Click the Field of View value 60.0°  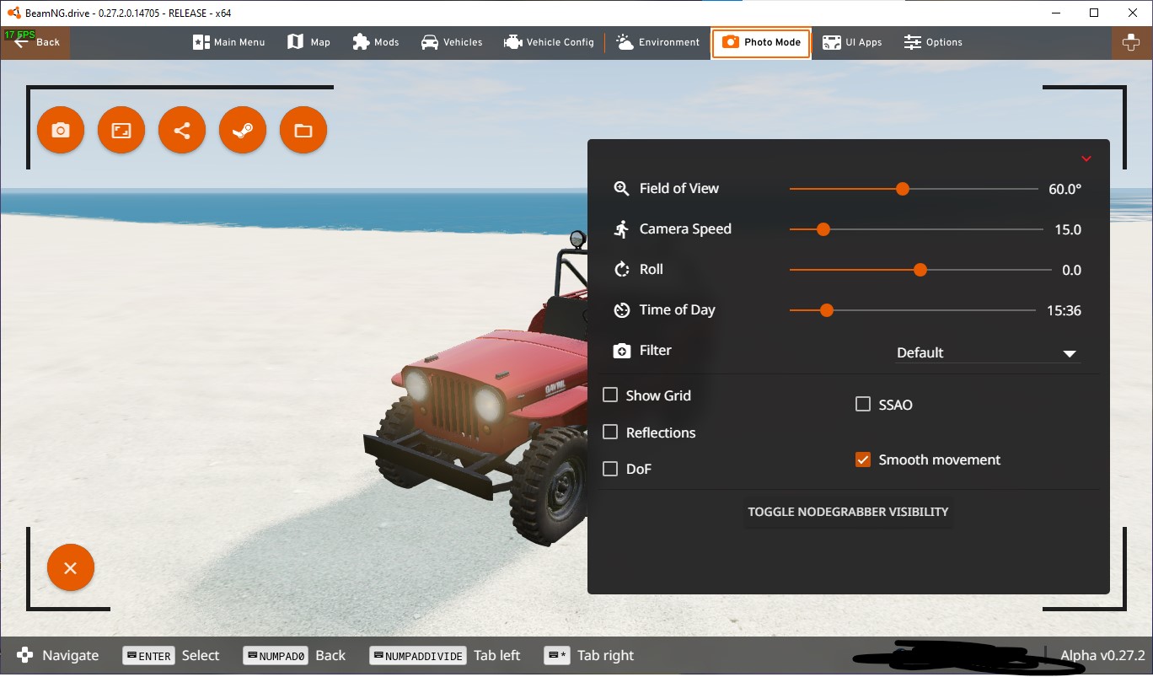pos(1065,189)
